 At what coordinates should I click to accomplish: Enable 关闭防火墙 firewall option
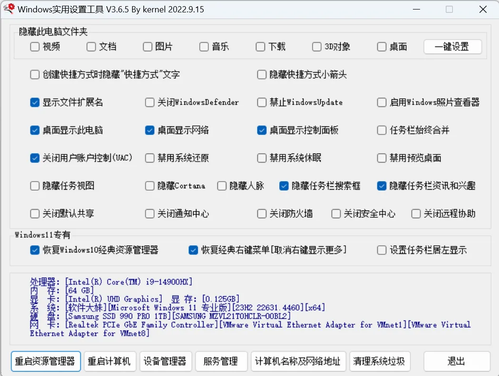click(262, 214)
